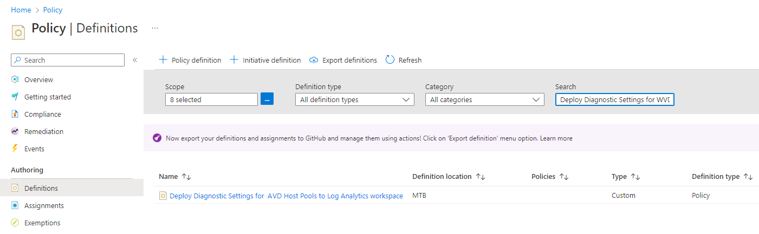Click the Policy definition type cell
Image resolution: width=759 pixels, height=234 pixels.
700,196
